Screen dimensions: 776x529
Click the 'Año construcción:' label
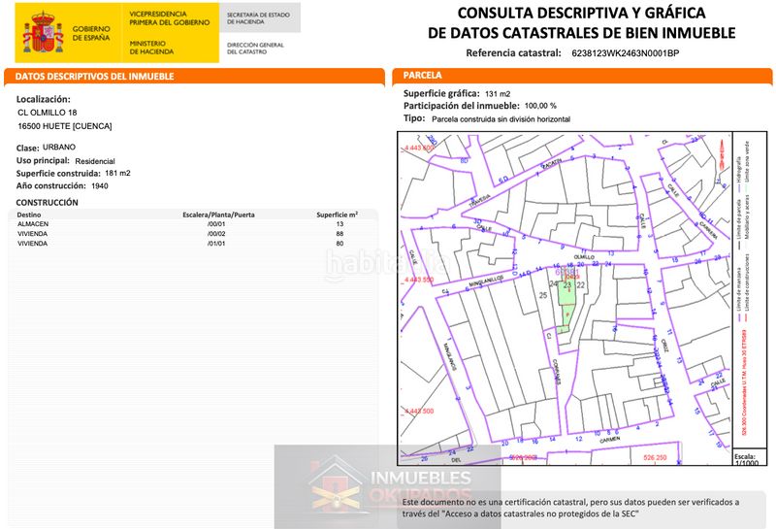[51, 185]
